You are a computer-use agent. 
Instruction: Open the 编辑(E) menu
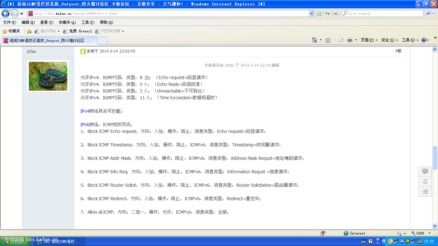point(28,22)
